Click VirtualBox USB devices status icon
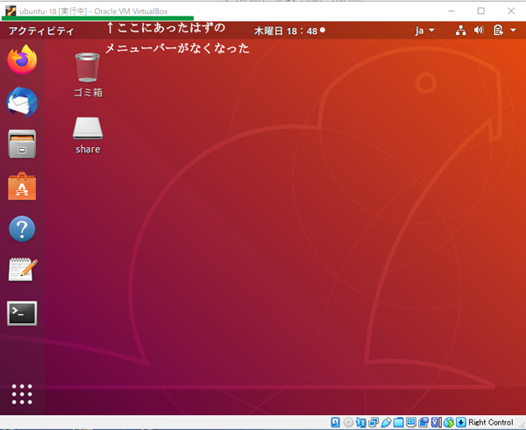This screenshot has width=526, height=430. coord(387,422)
